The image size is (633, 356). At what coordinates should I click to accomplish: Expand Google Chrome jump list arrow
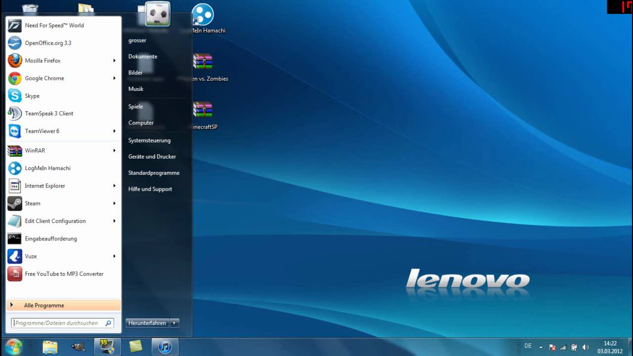coord(114,78)
